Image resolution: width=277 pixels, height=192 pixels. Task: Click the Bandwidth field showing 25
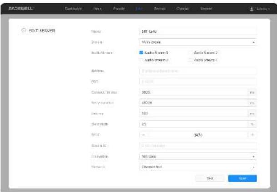coord(194,124)
